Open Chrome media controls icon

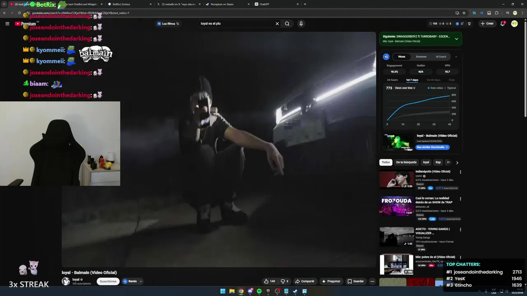click(x=507, y=13)
